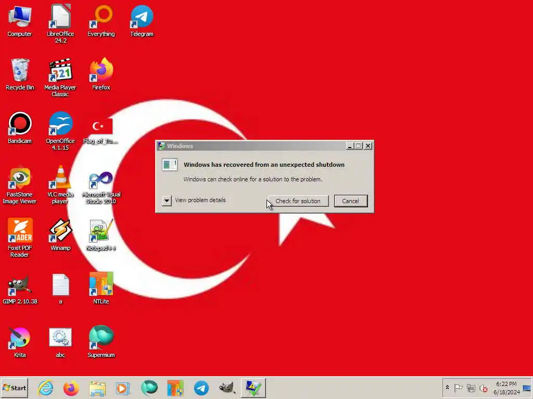Select the Foxit PDF Reader shortcut
Image resolution: width=533 pixels, height=399 pixels.
(x=20, y=238)
